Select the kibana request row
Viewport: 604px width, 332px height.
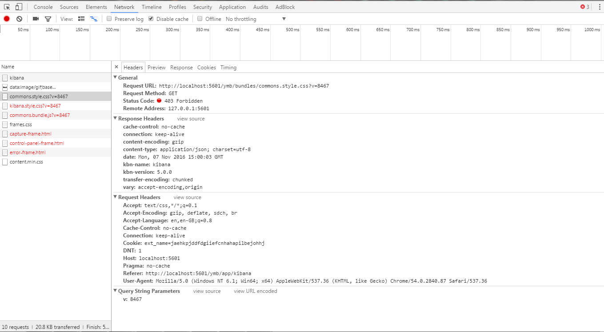tap(56, 78)
